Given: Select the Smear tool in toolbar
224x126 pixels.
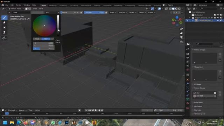Looking at the screenshot, I should click(4, 33).
